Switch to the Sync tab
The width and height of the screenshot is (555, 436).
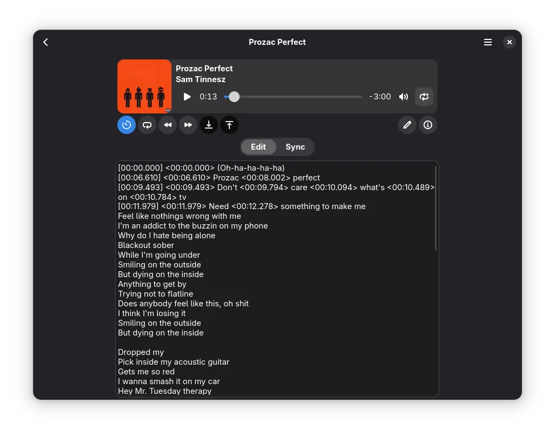pyautogui.click(x=295, y=147)
